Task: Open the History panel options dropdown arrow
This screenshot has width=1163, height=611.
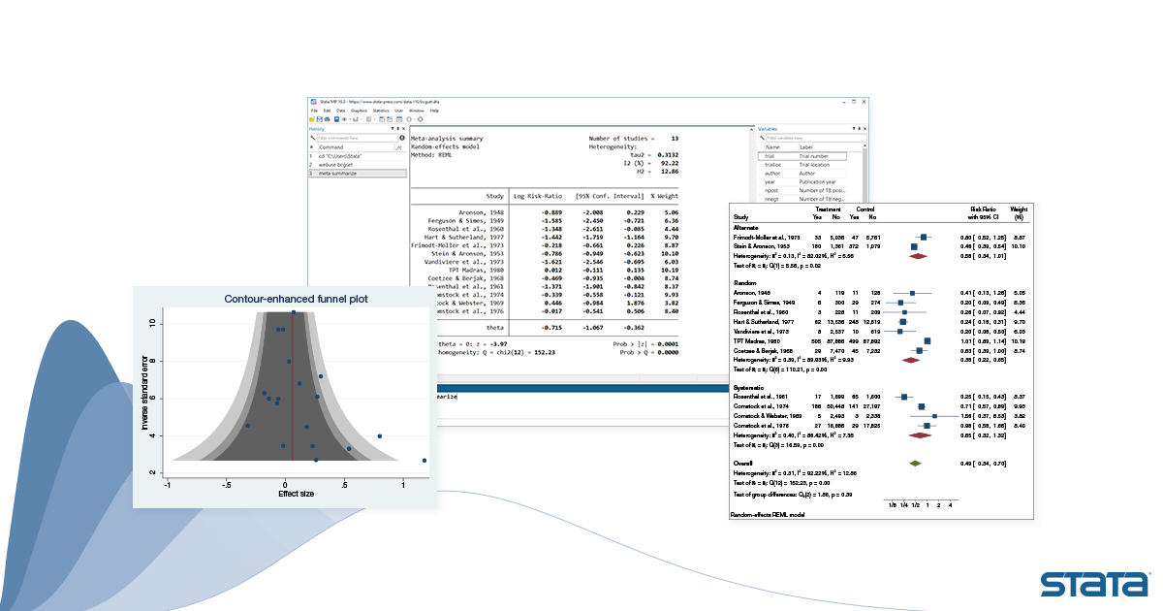Action: pos(393,129)
